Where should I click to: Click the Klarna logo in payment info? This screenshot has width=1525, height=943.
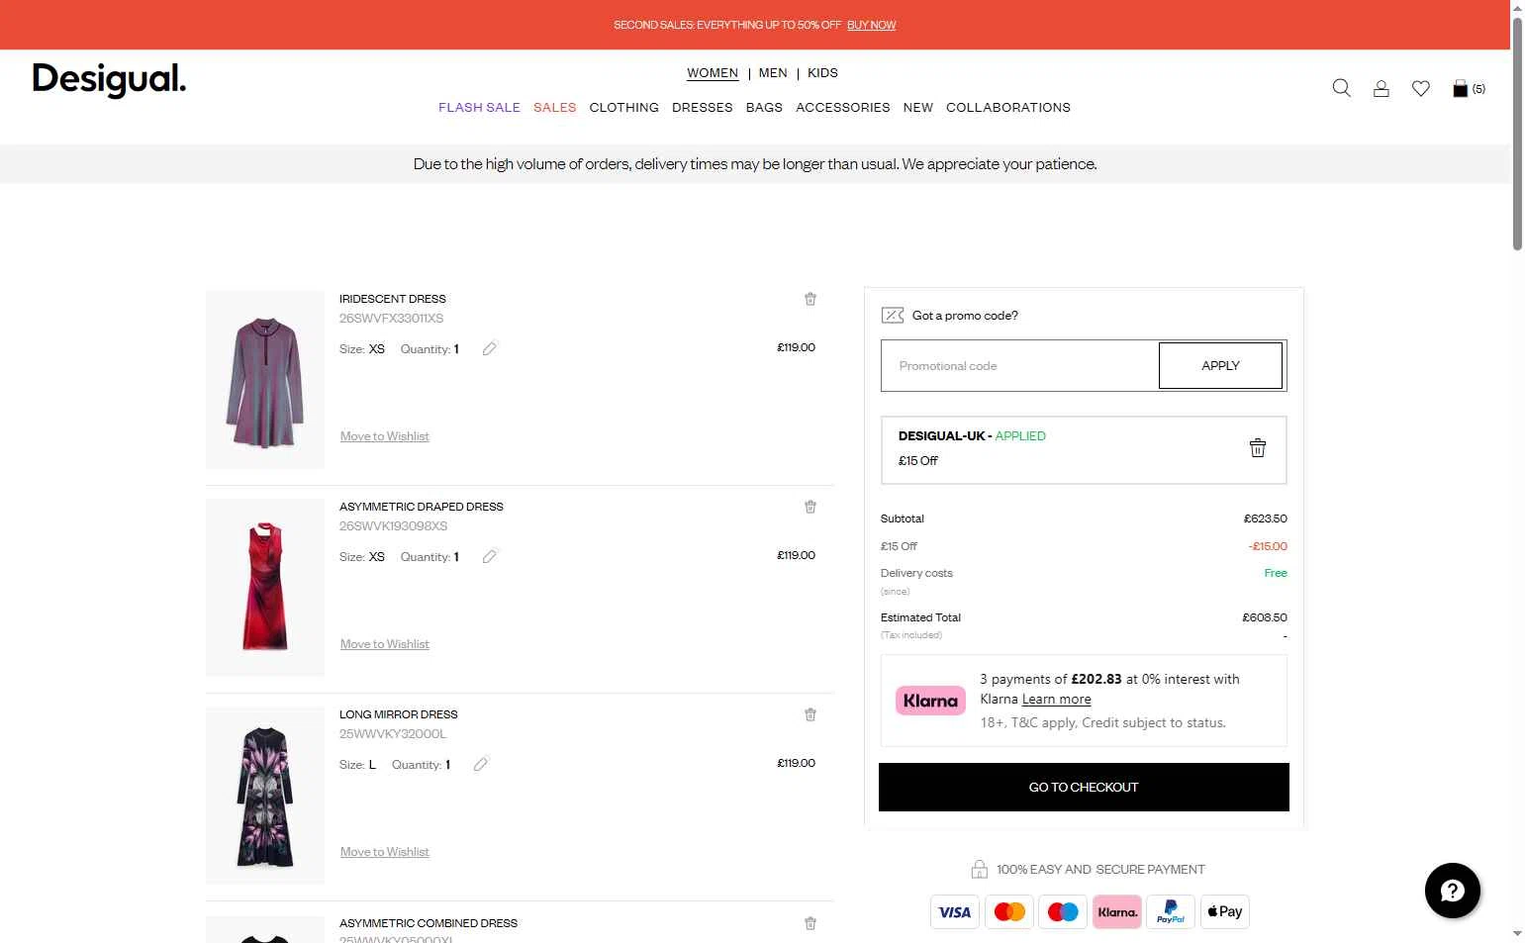[930, 701]
